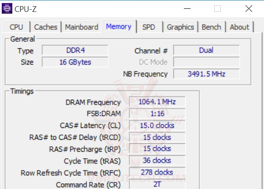Image resolution: width=264 pixels, height=189 pixels.
Task: Click the CAS# Latency (CL) label
Action: [90, 126]
